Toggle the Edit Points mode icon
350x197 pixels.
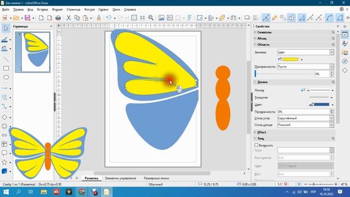pyautogui.click(x=266, y=18)
